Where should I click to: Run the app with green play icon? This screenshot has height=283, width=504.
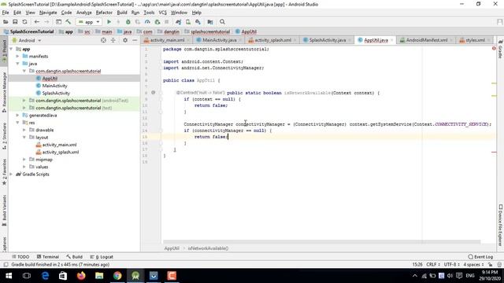[109, 22]
